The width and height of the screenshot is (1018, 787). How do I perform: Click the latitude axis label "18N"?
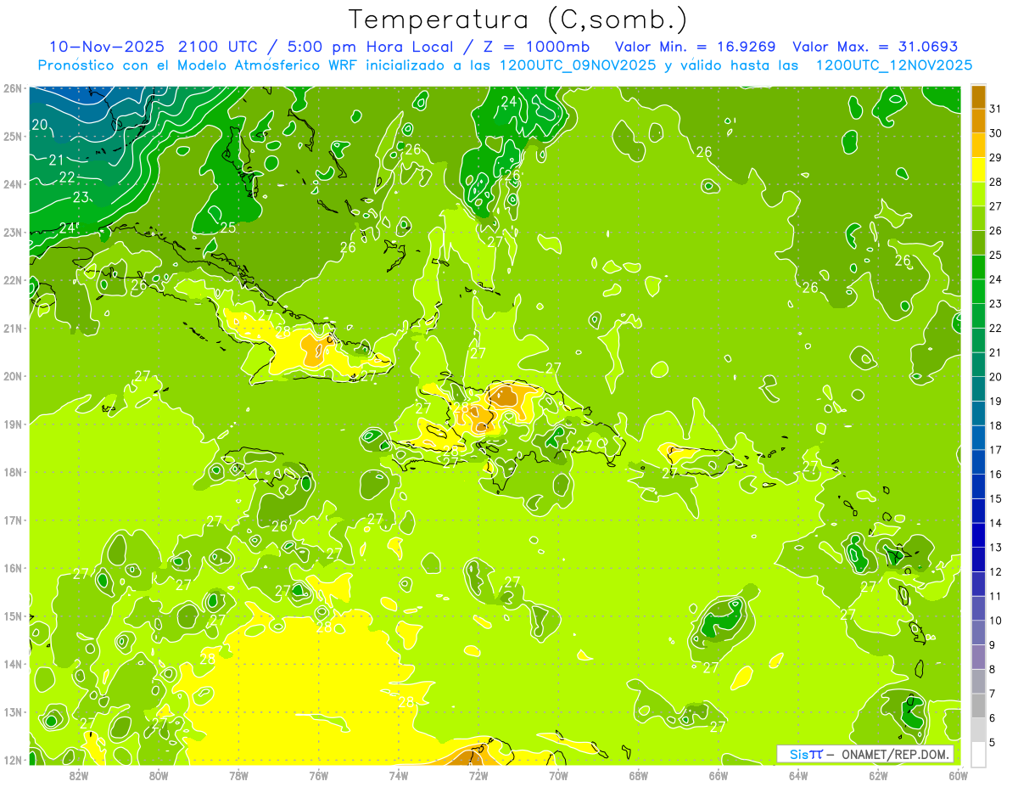[12, 472]
